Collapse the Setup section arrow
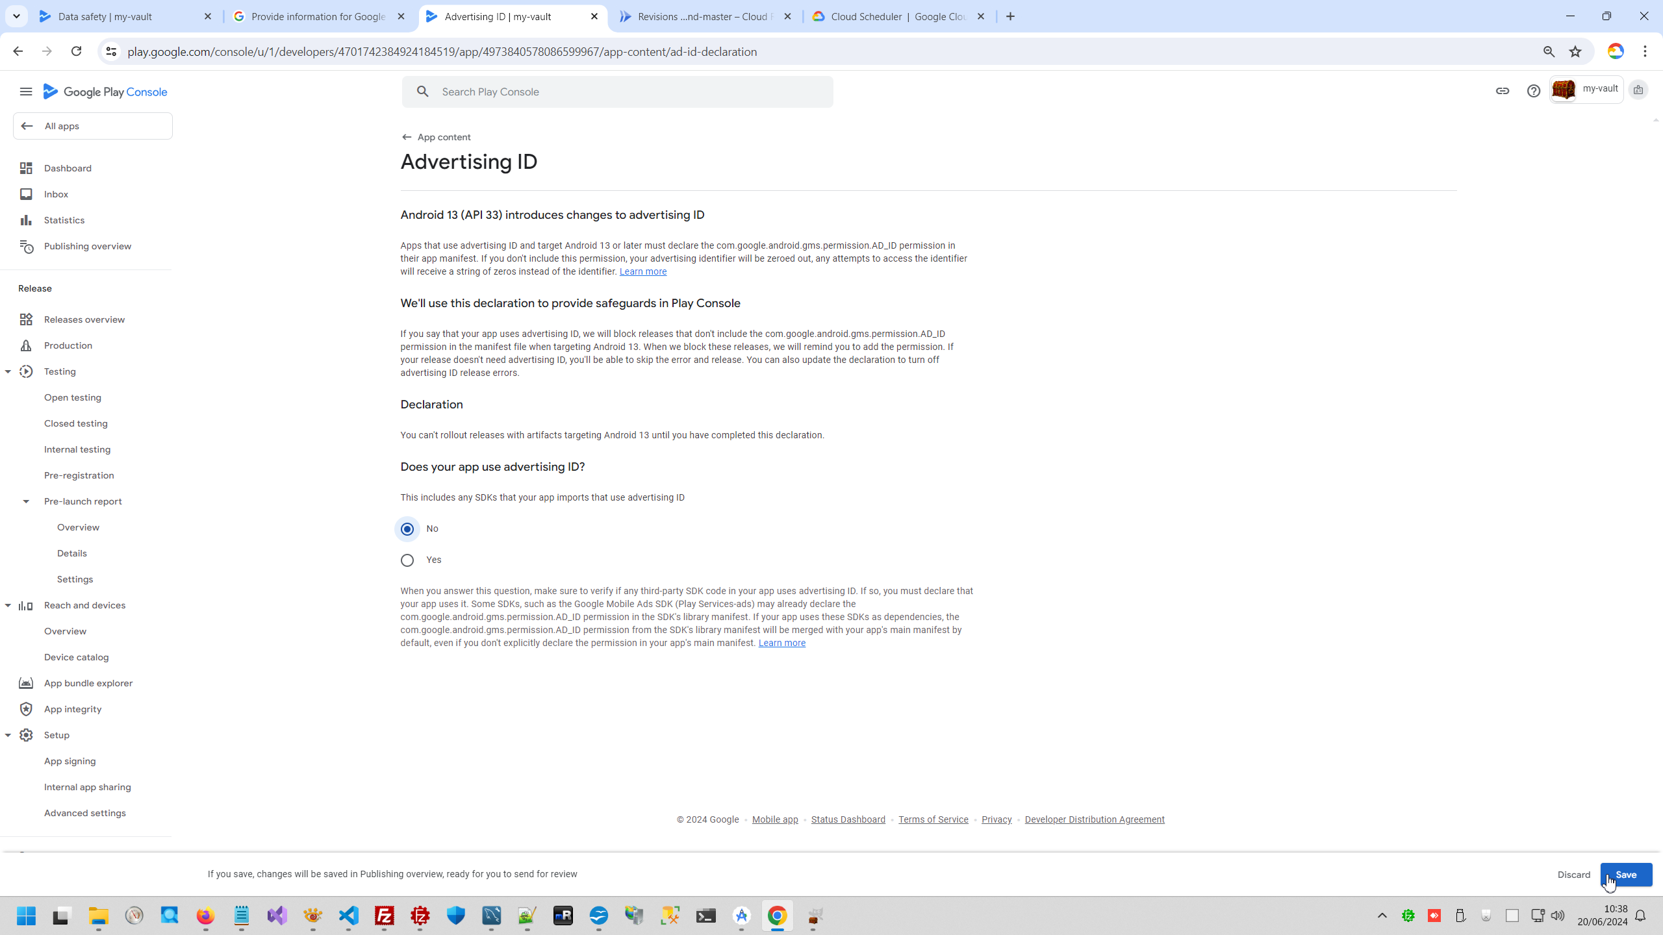Image resolution: width=1663 pixels, height=935 pixels. pyautogui.click(x=8, y=735)
